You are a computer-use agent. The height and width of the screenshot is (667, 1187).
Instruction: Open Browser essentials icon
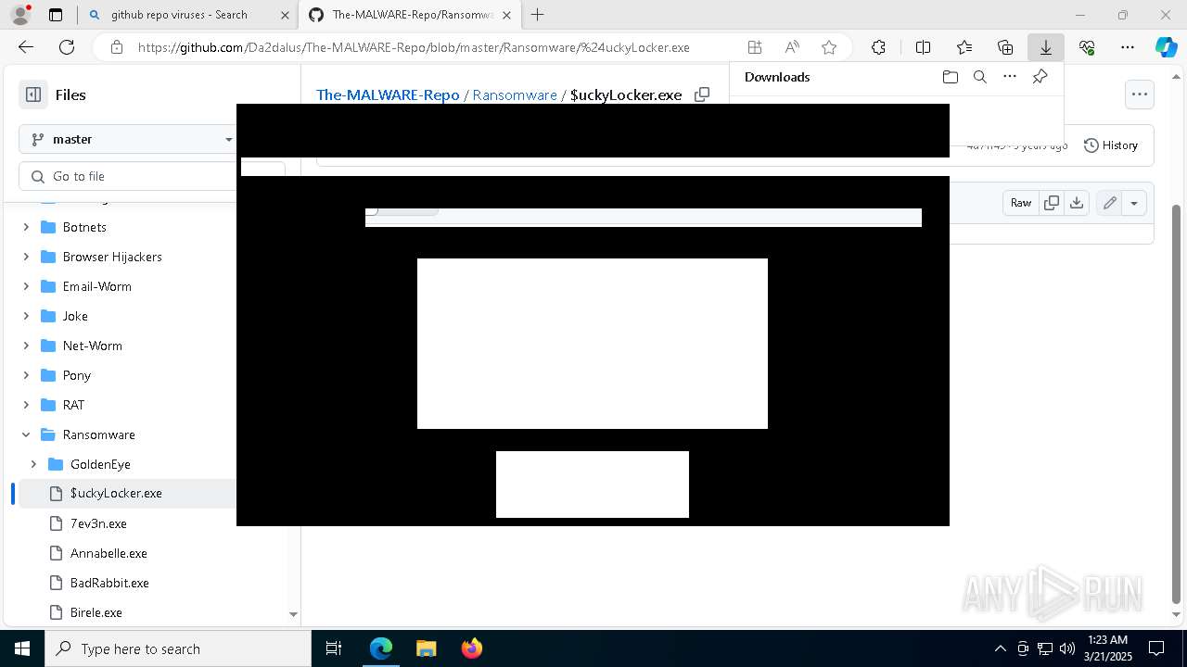pyautogui.click(x=1087, y=47)
